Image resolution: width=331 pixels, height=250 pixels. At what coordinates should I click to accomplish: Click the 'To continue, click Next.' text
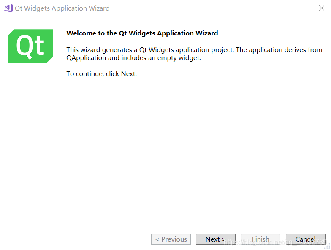(101, 74)
